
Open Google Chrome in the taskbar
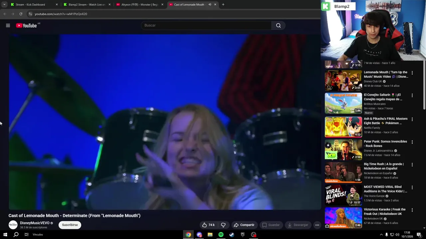pyautogui.click(x=188, y=235)
